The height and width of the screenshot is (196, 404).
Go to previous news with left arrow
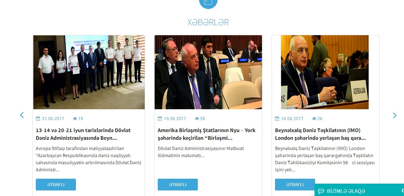click(x=22, y=115)
